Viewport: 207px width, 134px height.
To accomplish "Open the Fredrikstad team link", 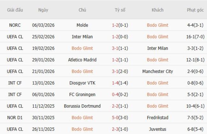I will [158, 118].
